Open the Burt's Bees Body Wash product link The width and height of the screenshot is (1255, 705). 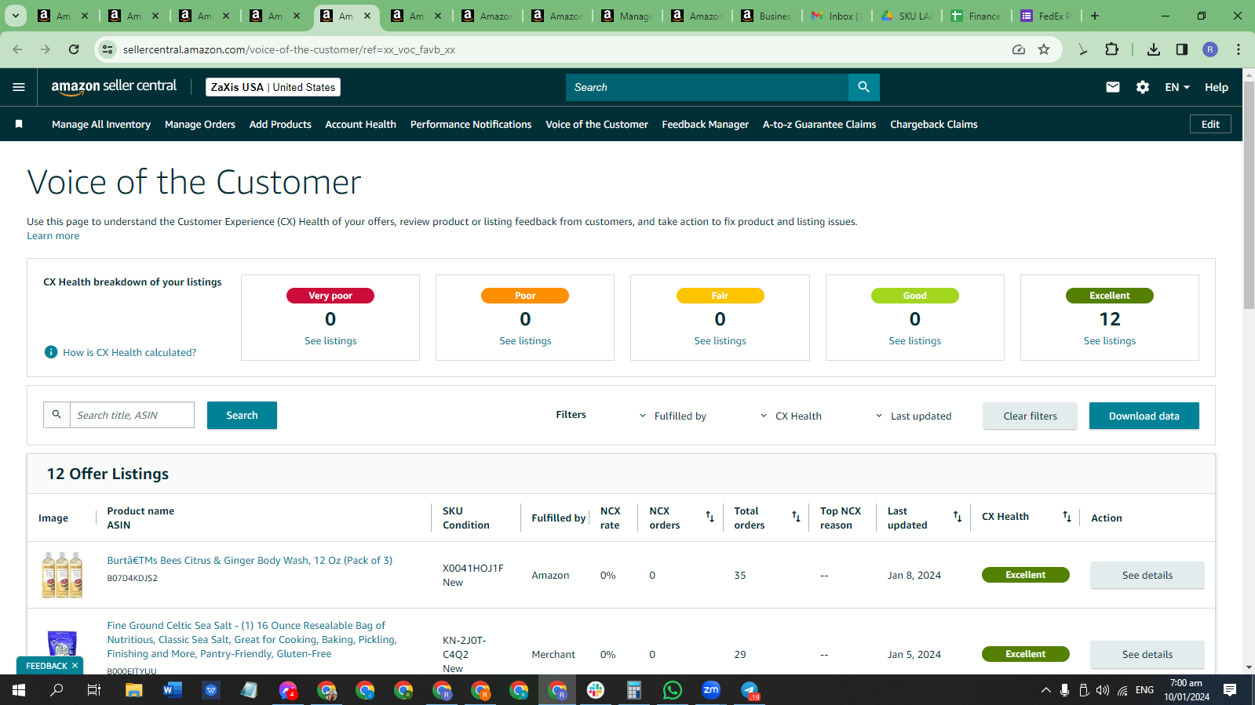250,561
